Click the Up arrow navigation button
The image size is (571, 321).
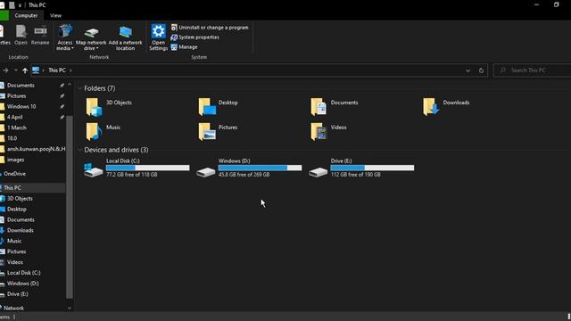click(25, 70)
